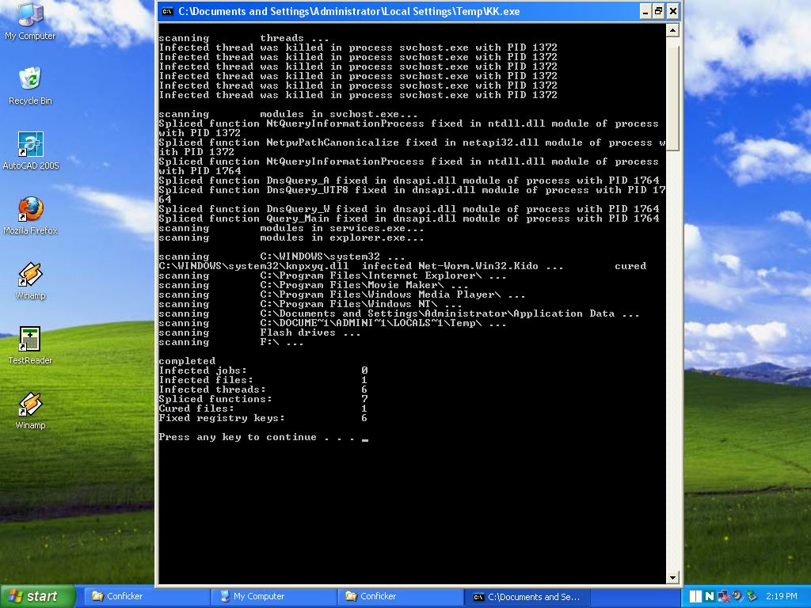Click the Movie Maker scanning line
Viewport: 811px width, 608px height.
pyautogui.click(x=314, y=285)
